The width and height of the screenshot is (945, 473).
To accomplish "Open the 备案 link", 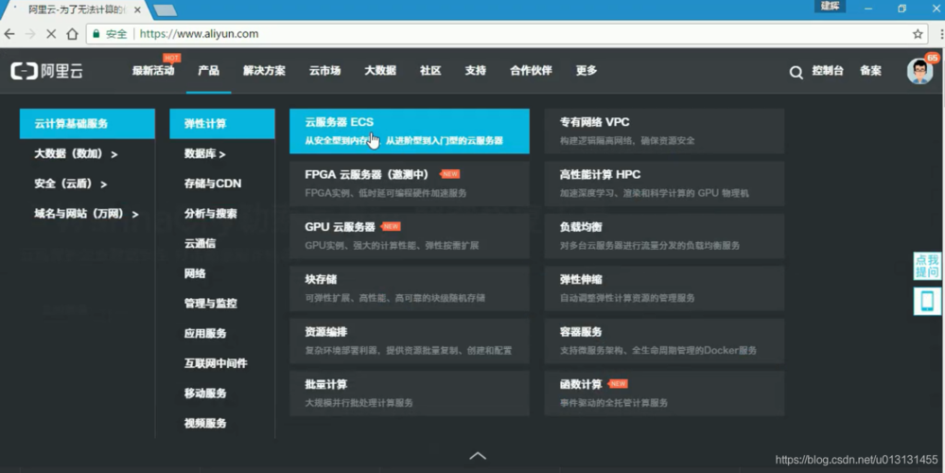I will click(870, 71).
